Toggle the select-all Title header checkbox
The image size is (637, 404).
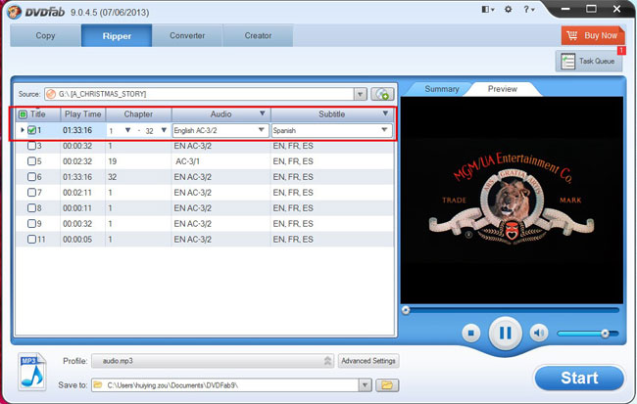click(24, 114)
